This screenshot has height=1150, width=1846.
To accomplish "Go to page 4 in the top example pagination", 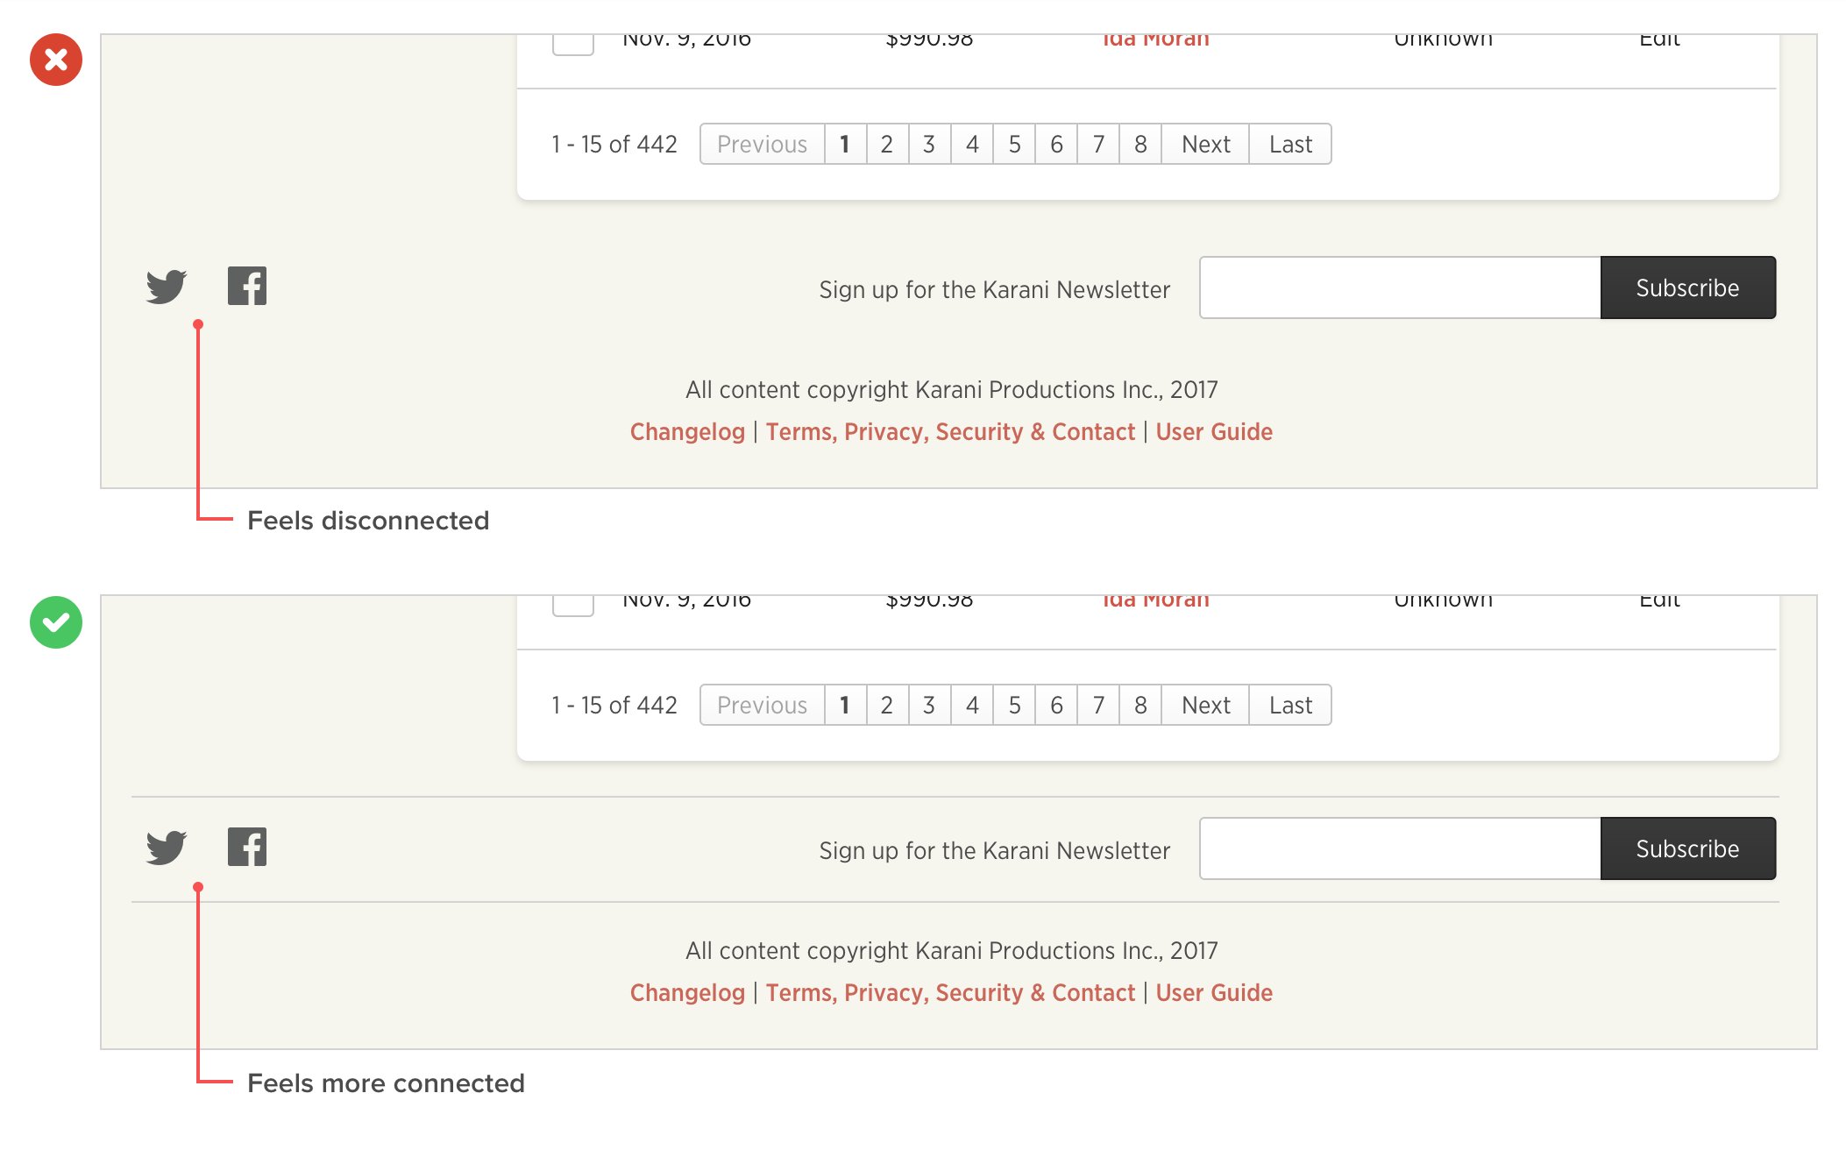I will (972, 144).
